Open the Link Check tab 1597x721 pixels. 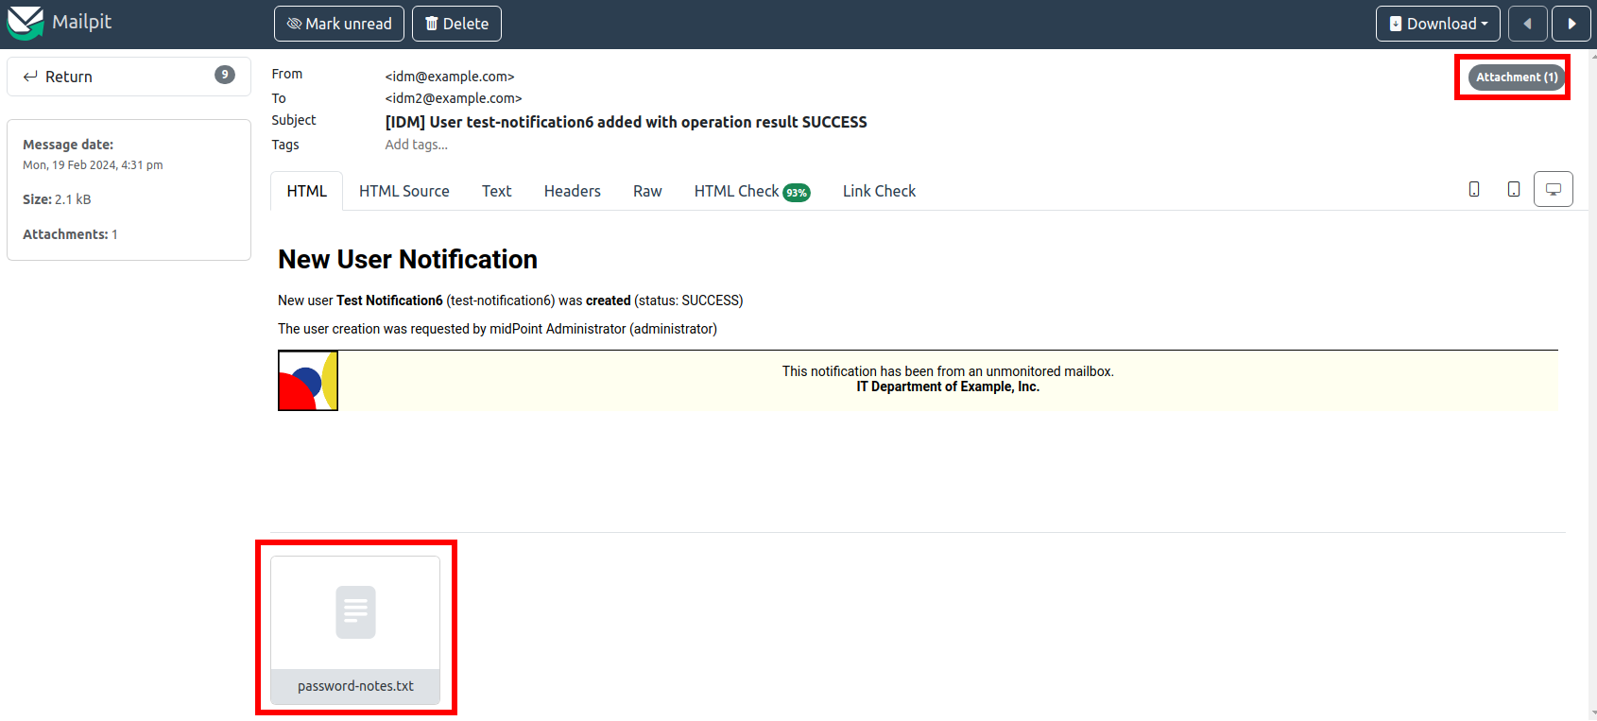(x=879, y=191)
